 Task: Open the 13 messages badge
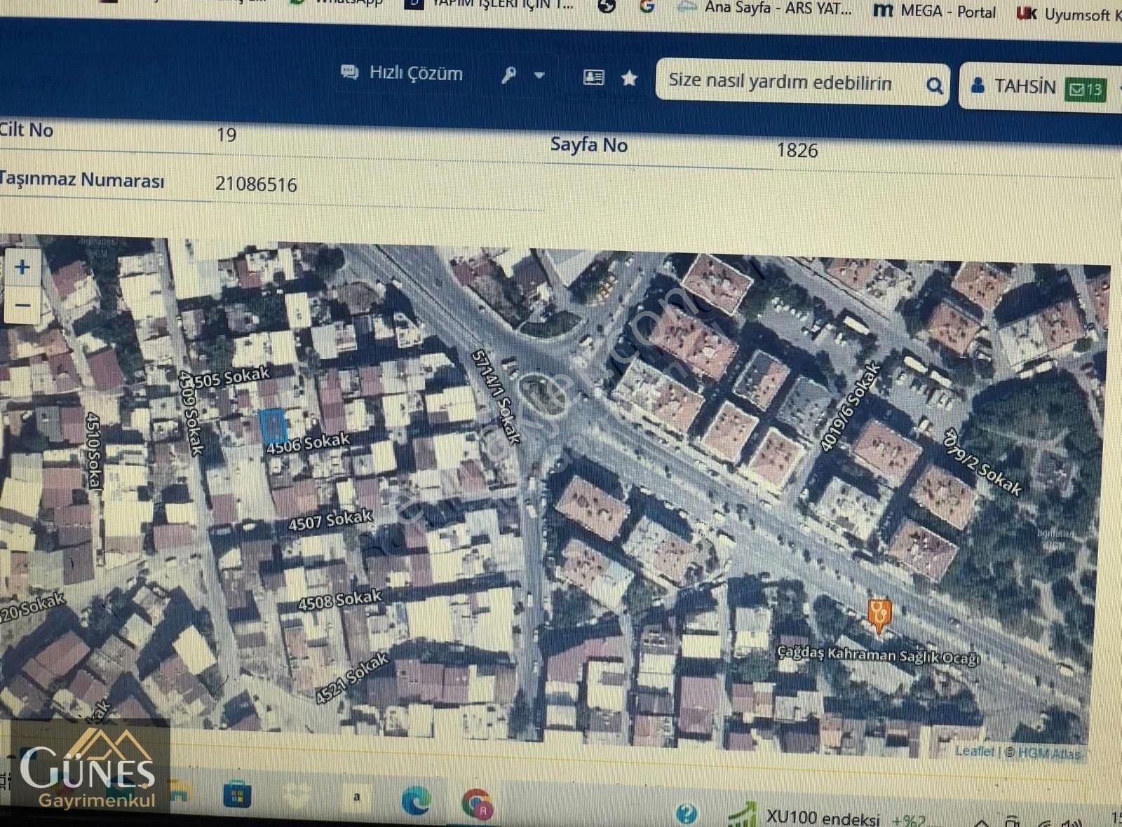[x=1086, y=90]
